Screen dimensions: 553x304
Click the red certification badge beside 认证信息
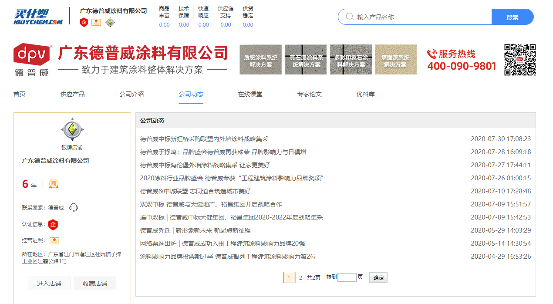pyautogui.click(x=53, y=224)
